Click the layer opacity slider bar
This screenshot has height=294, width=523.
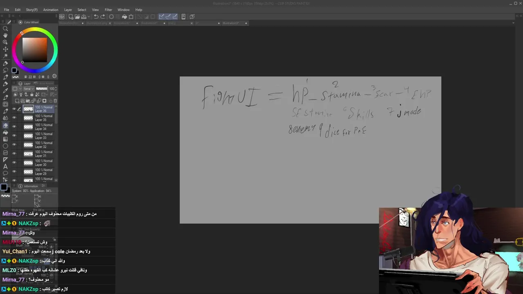click(42, 89)
